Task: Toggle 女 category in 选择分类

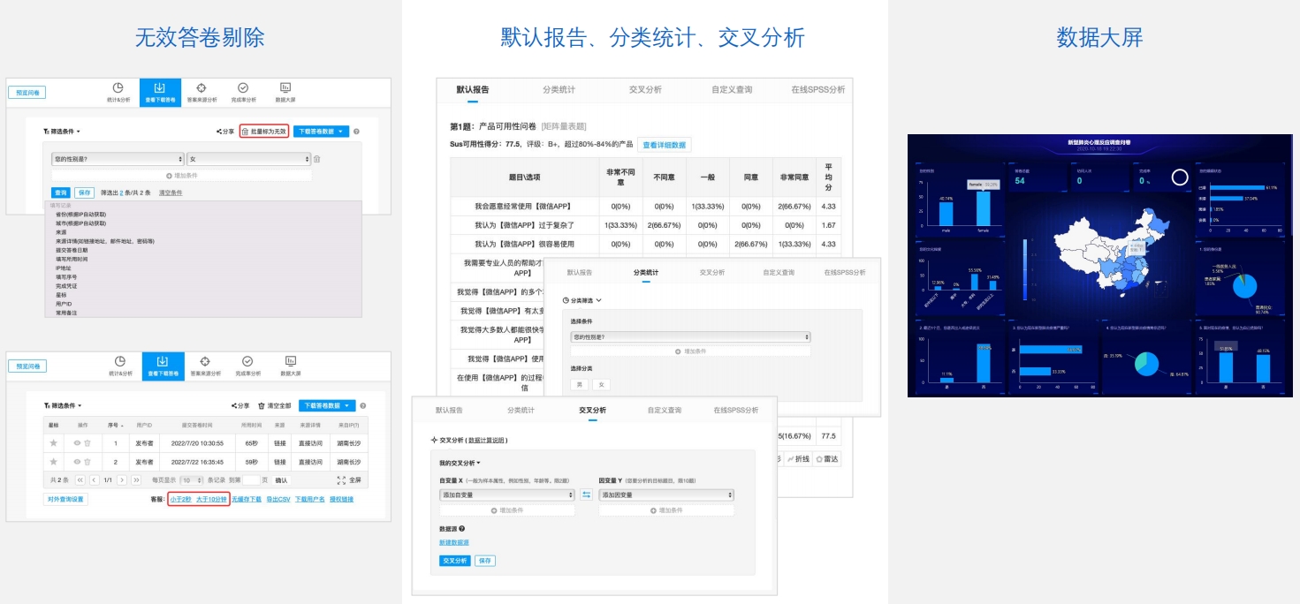Action: click(601, 384)
